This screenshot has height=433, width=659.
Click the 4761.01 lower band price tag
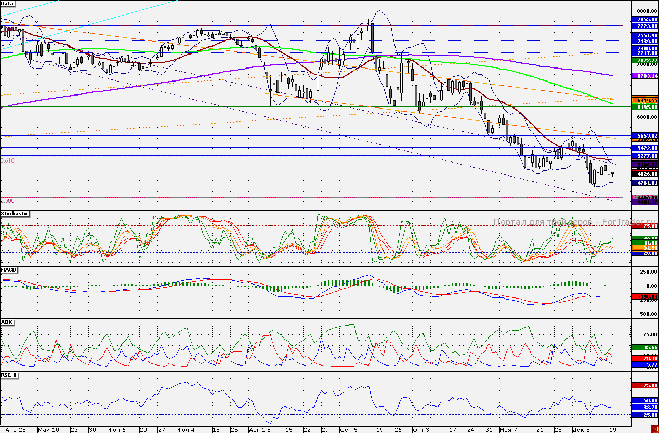click(644, 183)
